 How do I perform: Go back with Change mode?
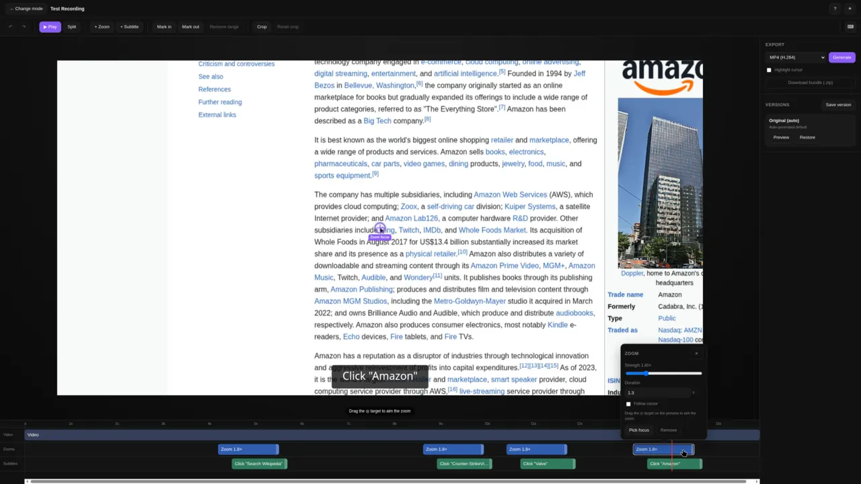pos(26,9)
